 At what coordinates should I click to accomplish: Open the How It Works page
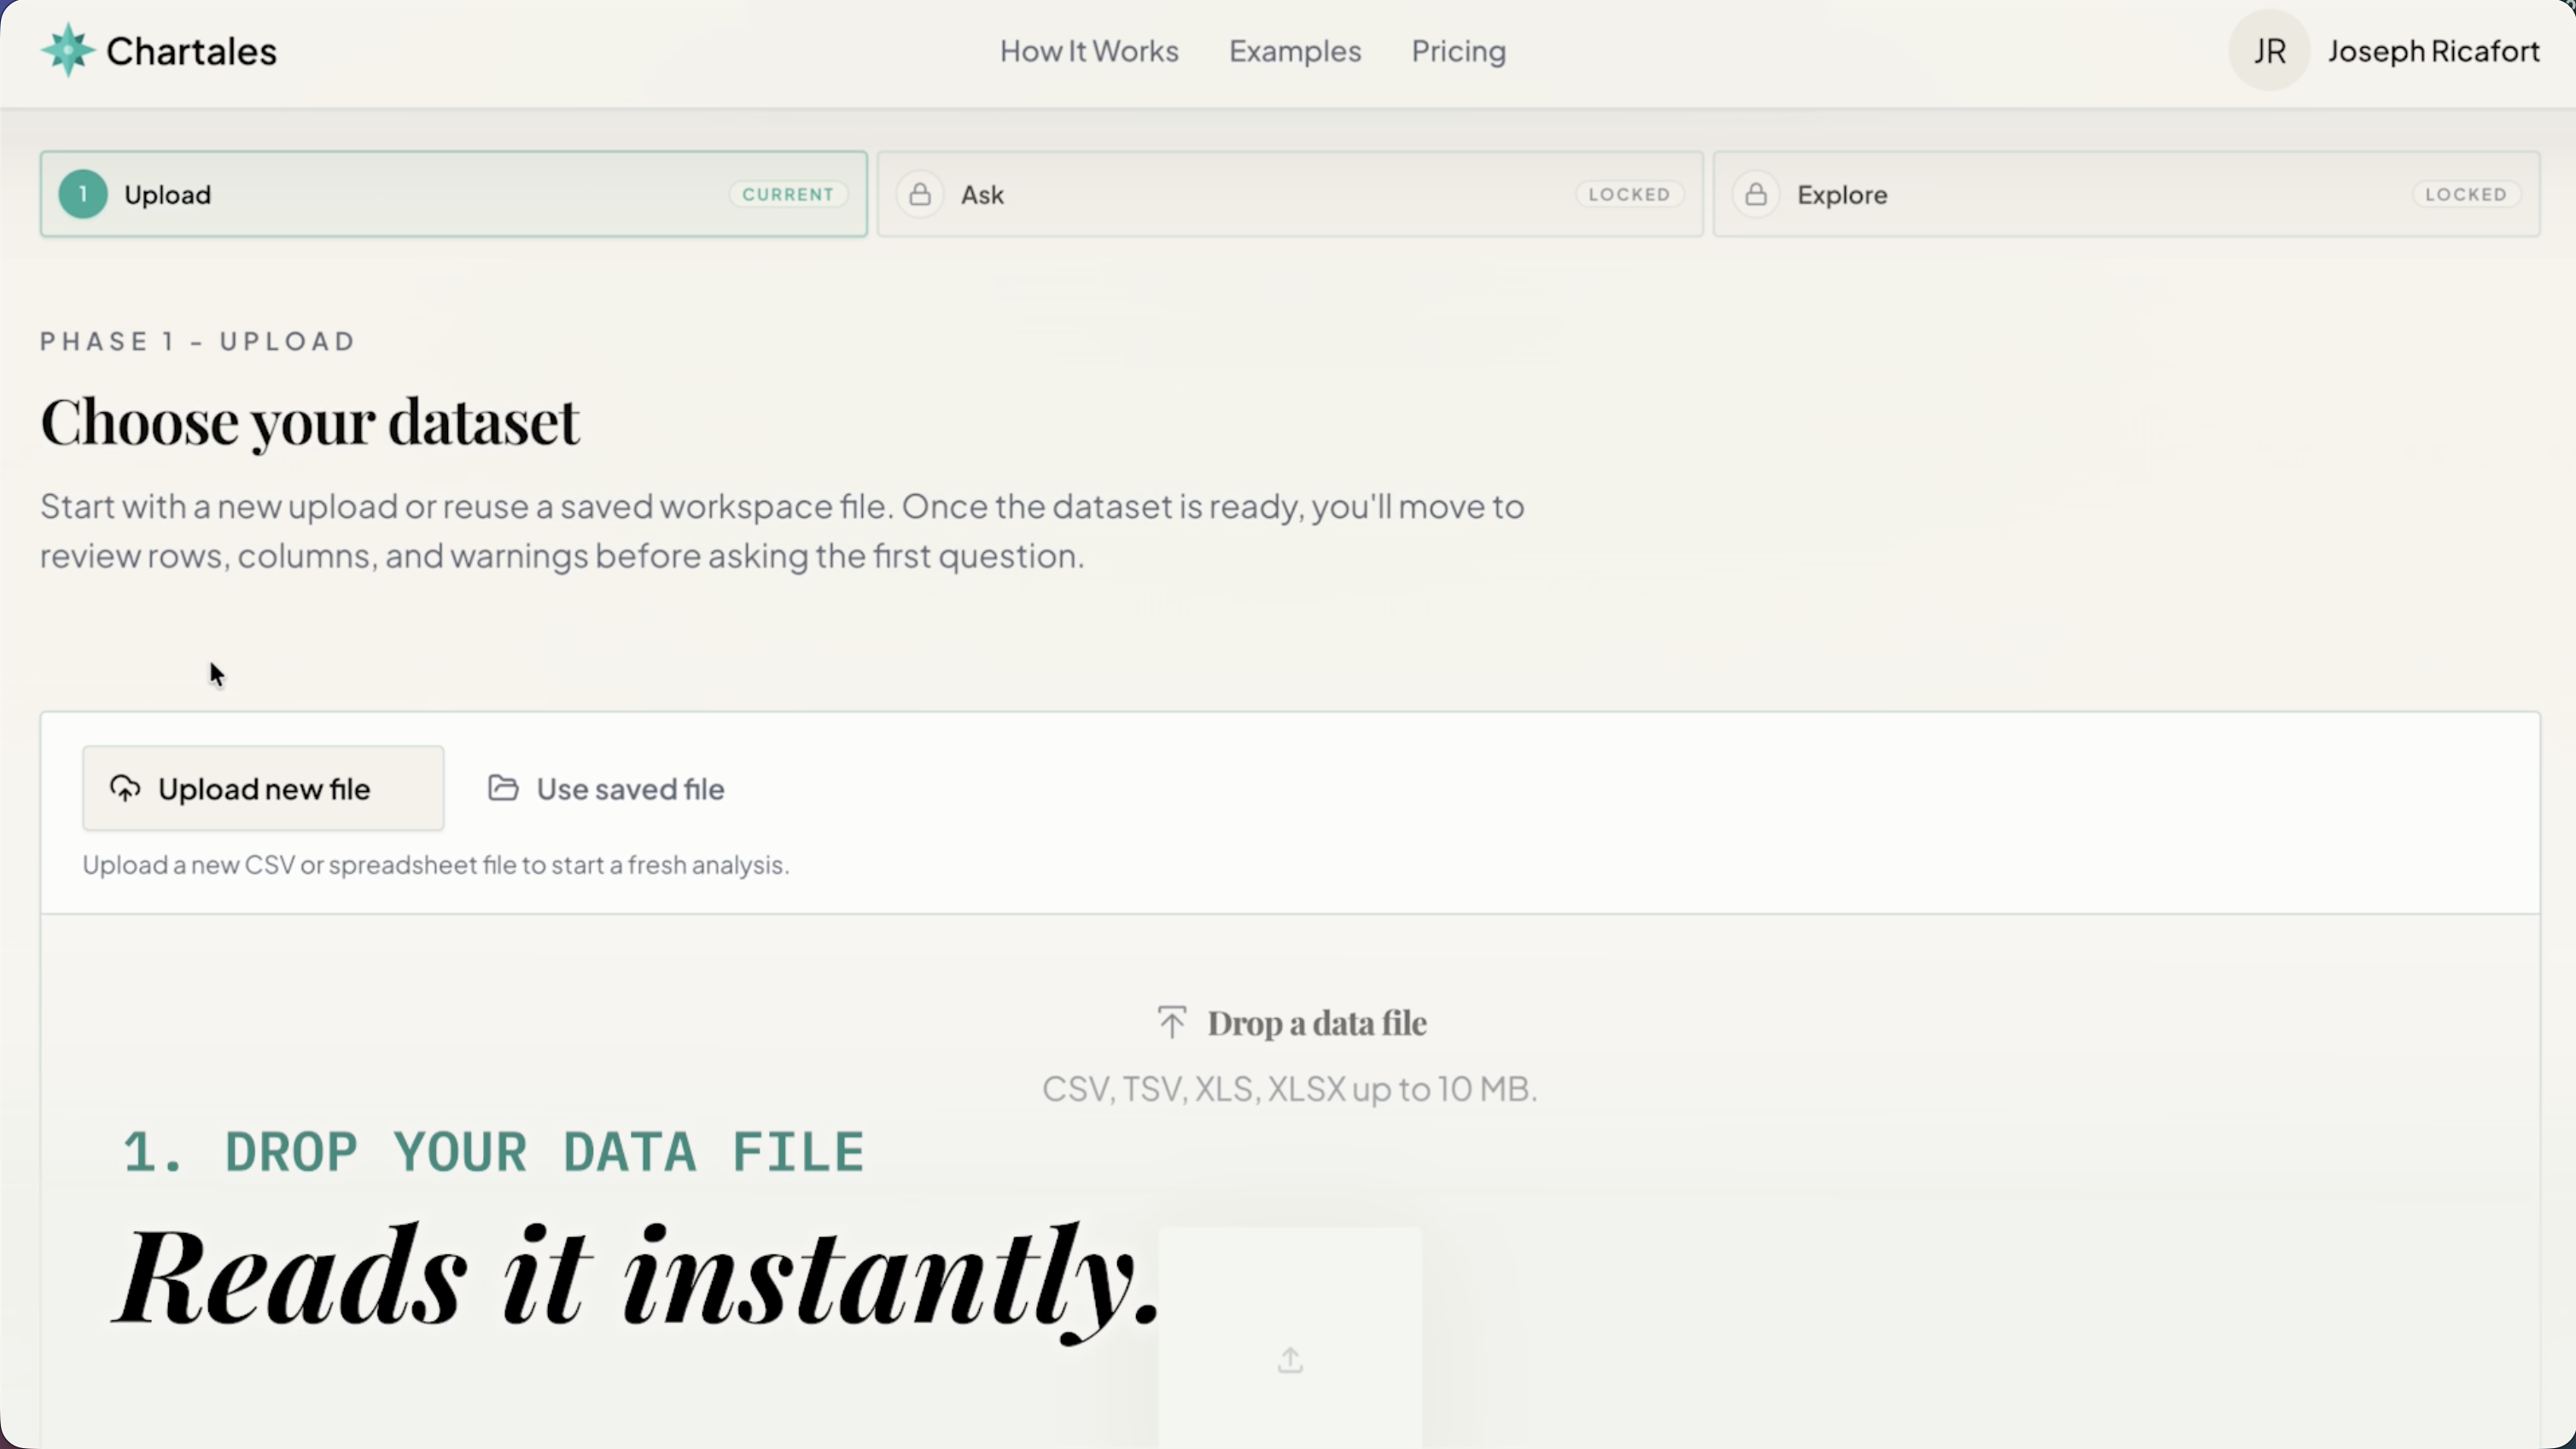(1089, 51)
